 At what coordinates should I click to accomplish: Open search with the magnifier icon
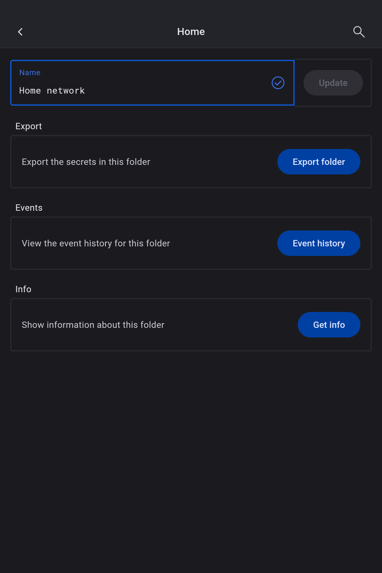(359, 32)
